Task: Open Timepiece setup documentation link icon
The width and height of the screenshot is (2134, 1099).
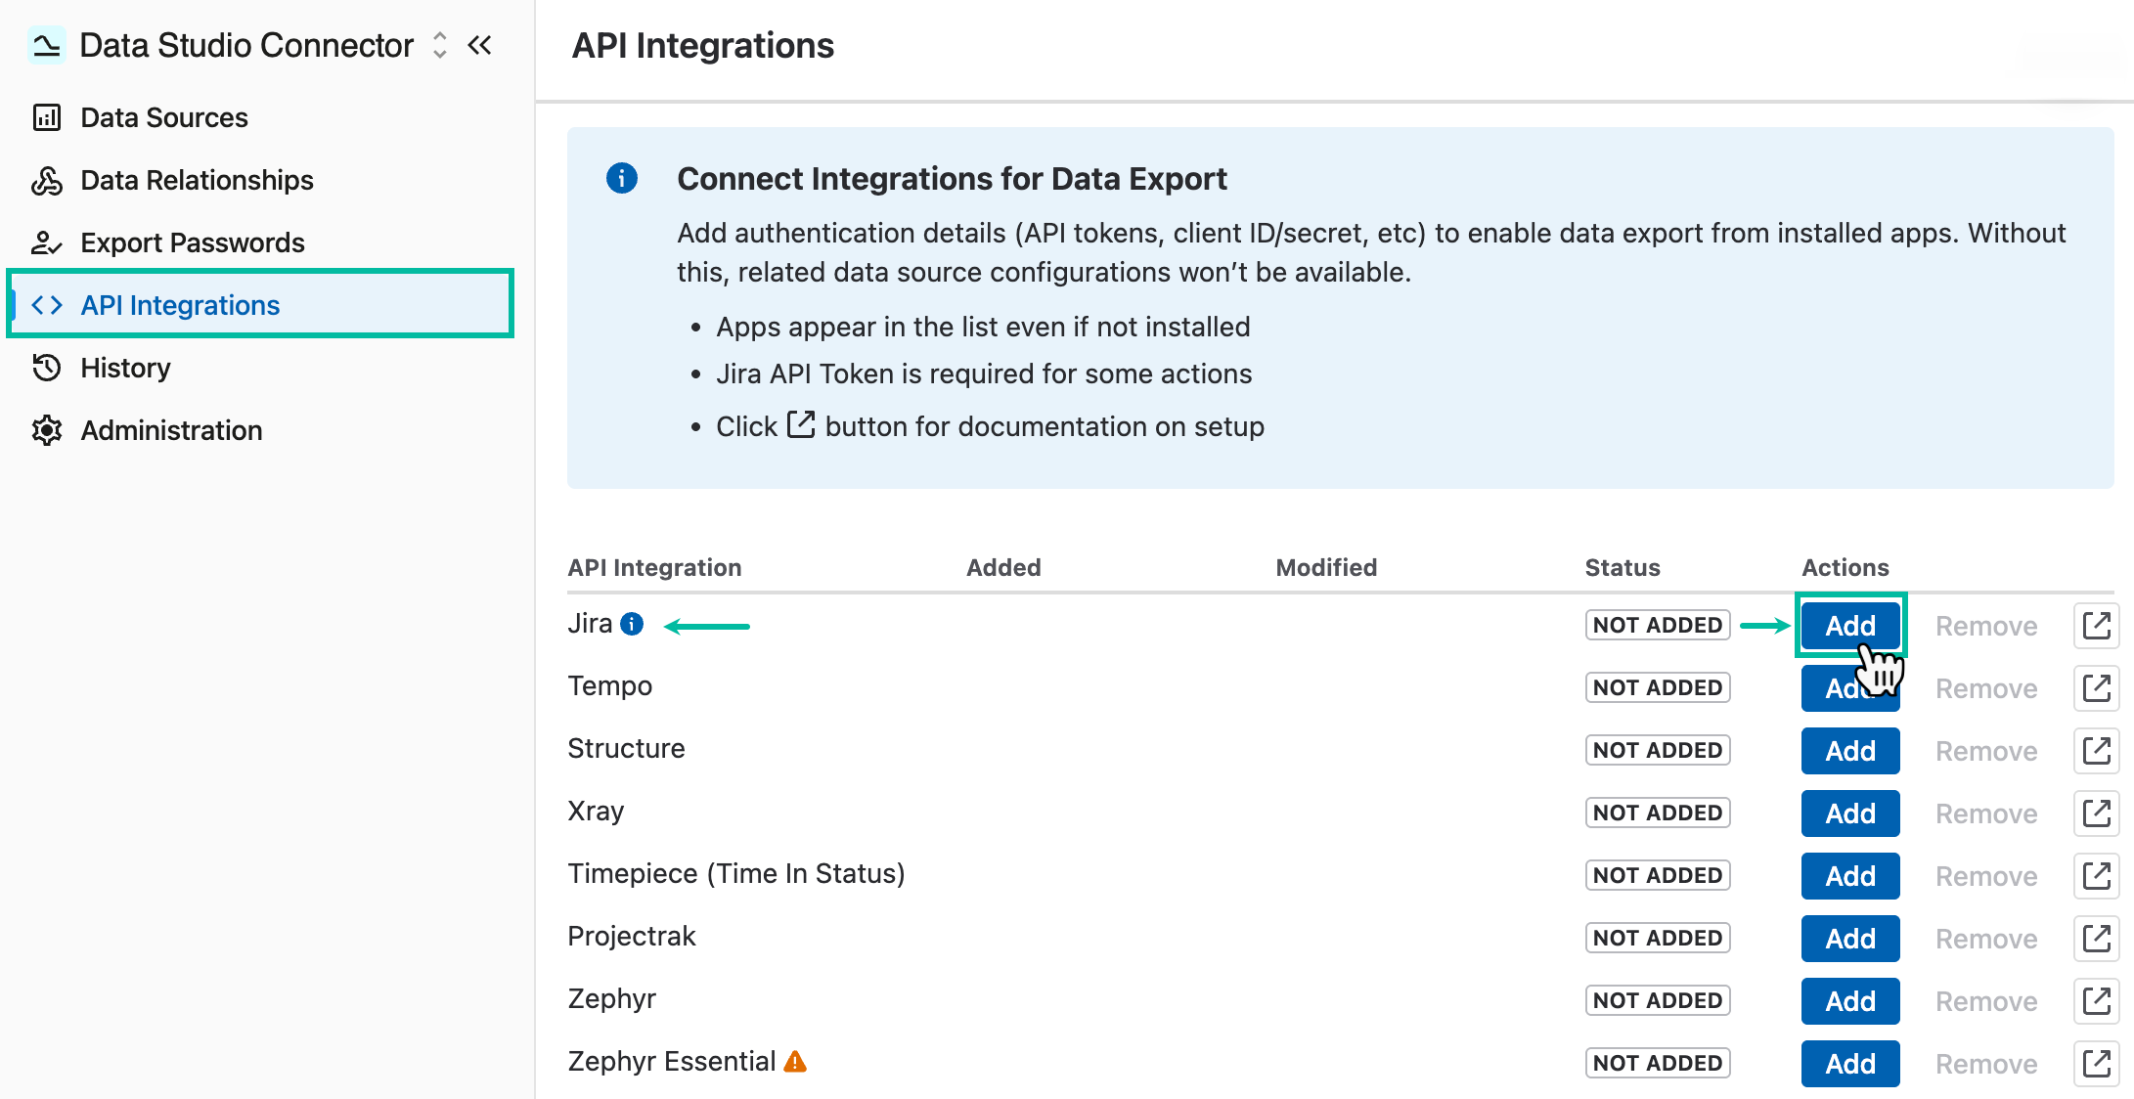Action: [2097, 876]
